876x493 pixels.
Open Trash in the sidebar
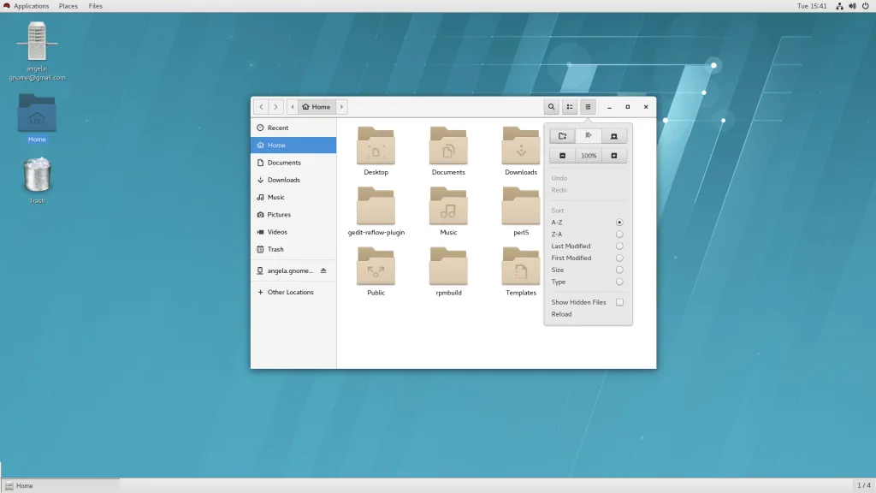293,249
